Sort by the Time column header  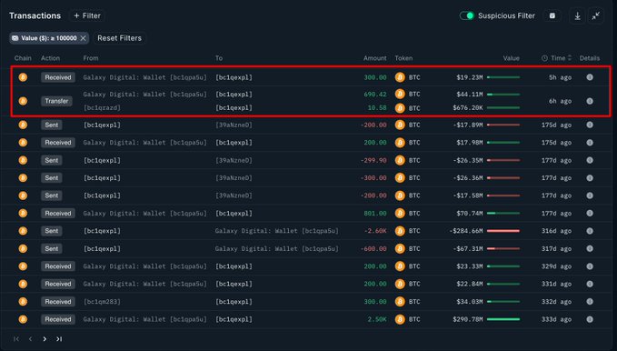coord(556,58)
